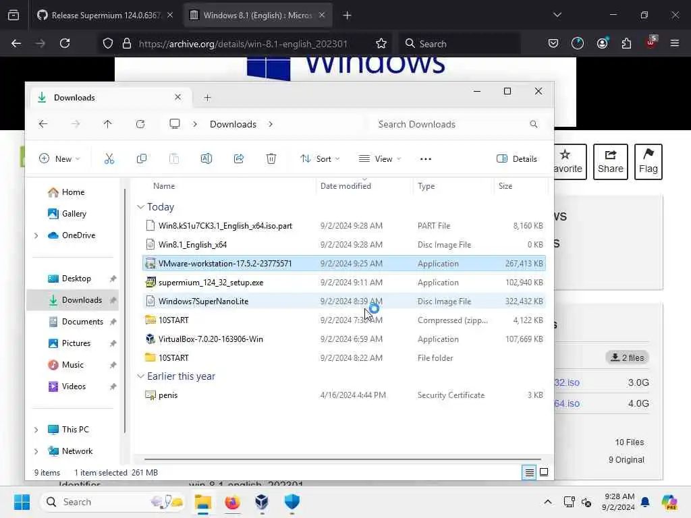Click the Firefox address bar URL
The image size is (691, 518).
pos(243,44)
